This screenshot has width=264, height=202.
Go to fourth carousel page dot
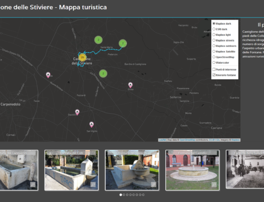(130, 195)
